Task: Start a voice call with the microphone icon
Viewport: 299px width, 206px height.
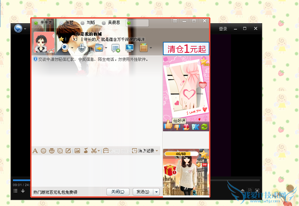Action: (x=82, y=48)
